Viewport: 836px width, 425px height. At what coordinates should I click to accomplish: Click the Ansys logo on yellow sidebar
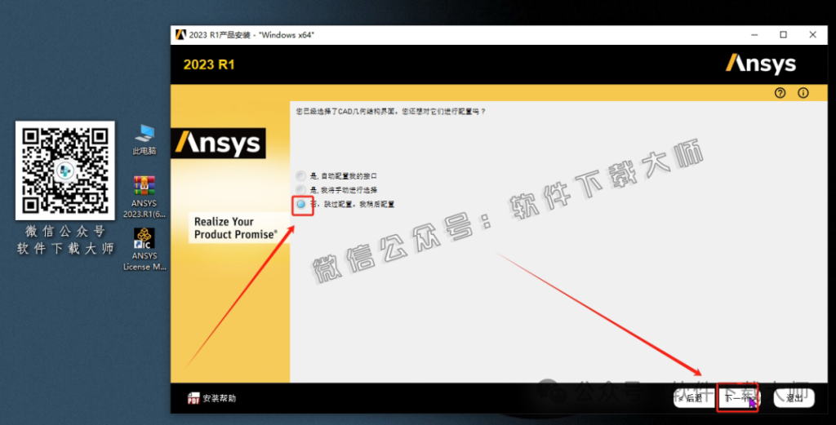218,144
